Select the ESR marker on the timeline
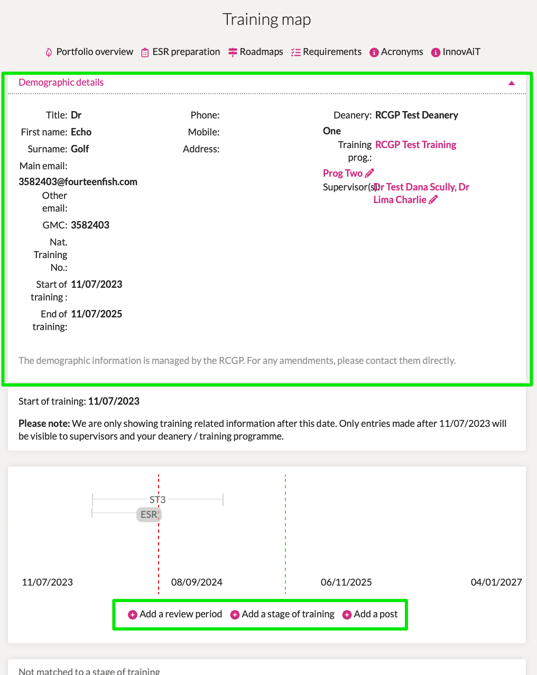The width and height of the screenshot is (537, 675). pos(149,515)
